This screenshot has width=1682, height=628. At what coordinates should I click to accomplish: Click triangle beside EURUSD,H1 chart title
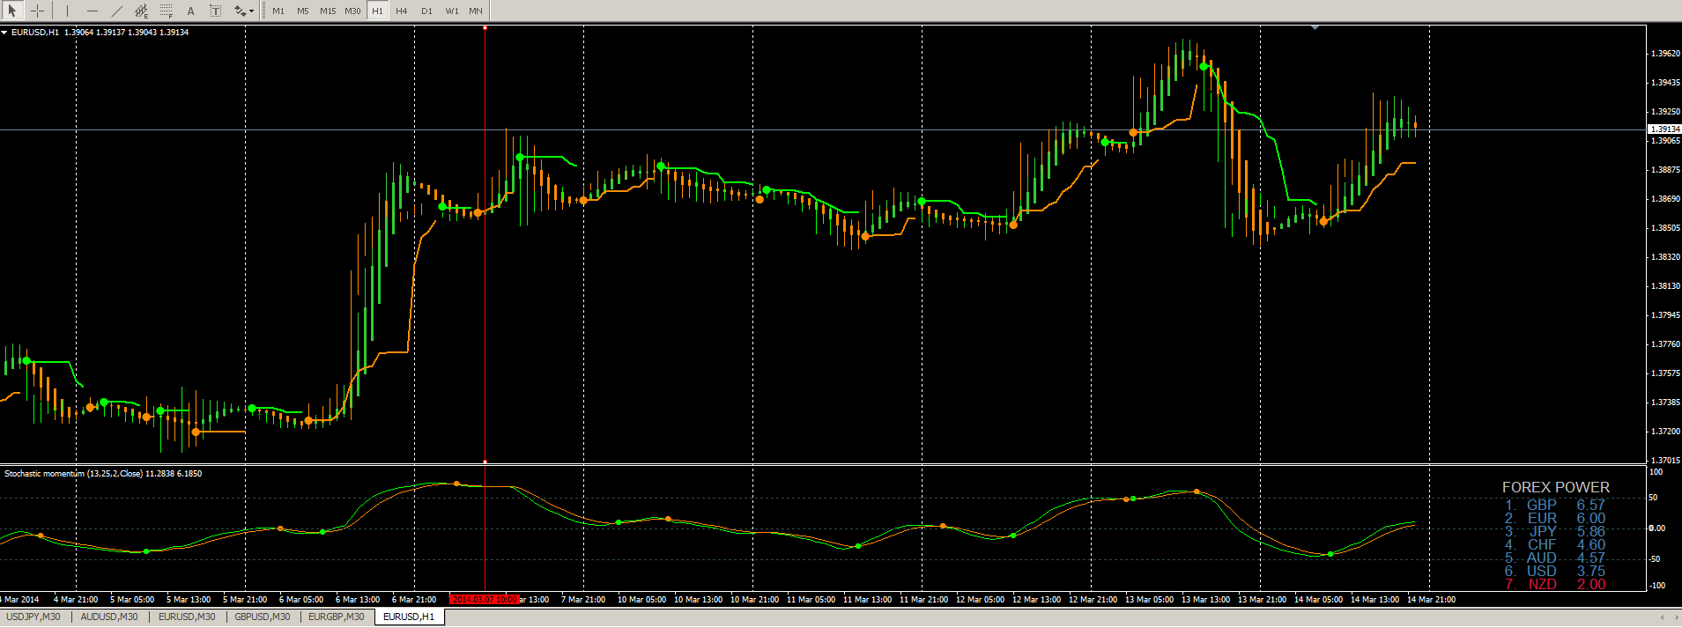pyautogui.click(x=4, y=33)
